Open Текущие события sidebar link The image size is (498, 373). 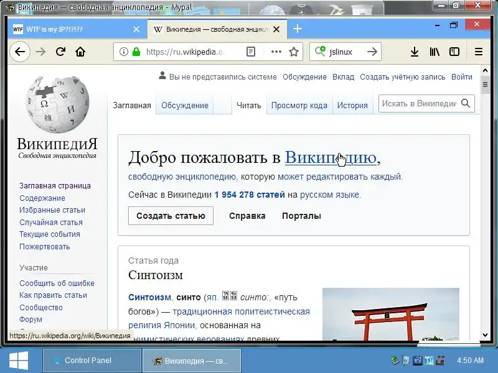tap(50, 234)
